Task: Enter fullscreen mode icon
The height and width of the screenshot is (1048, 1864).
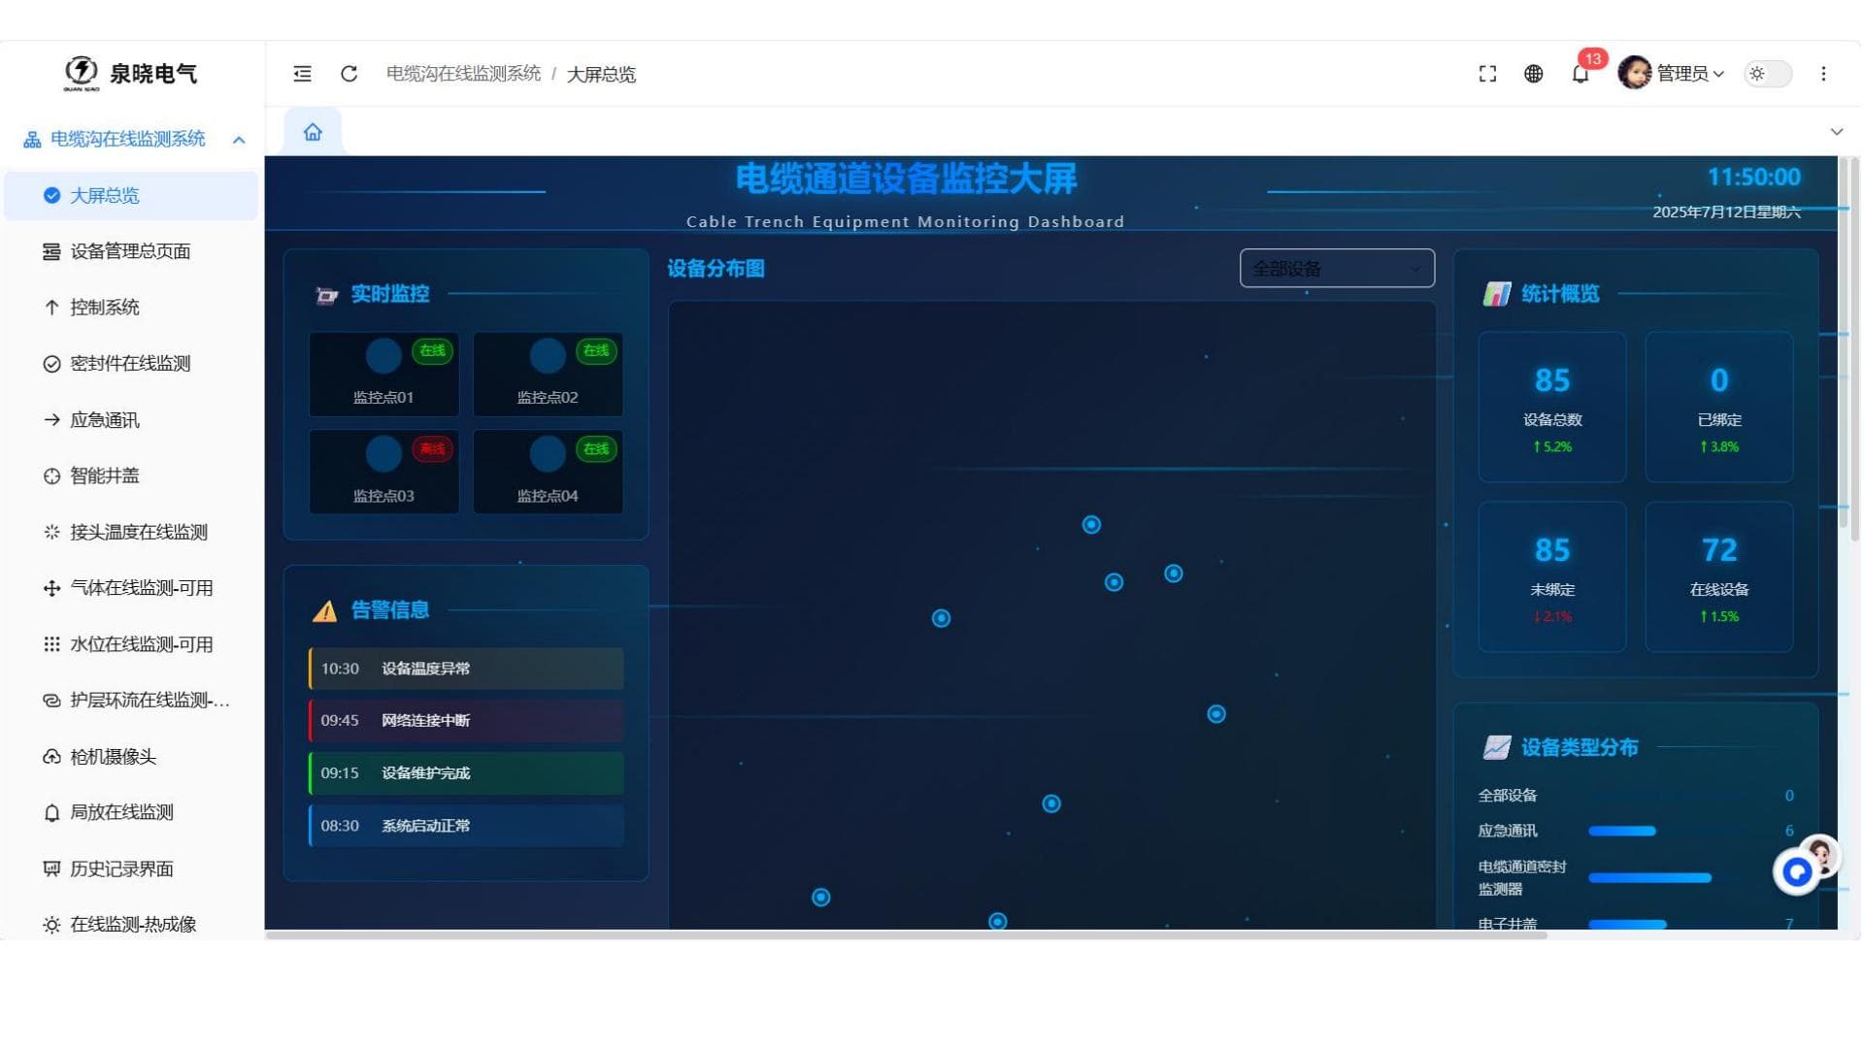Action: (1487, 74)
